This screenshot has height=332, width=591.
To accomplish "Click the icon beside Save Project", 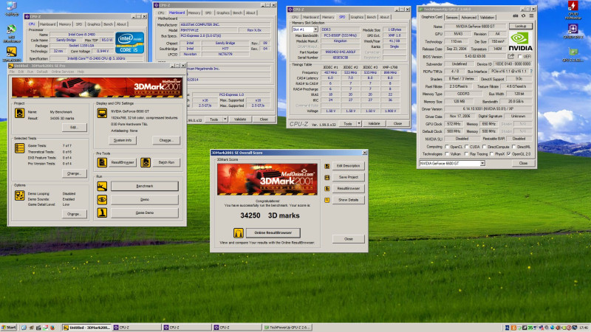I will [327, 177].
